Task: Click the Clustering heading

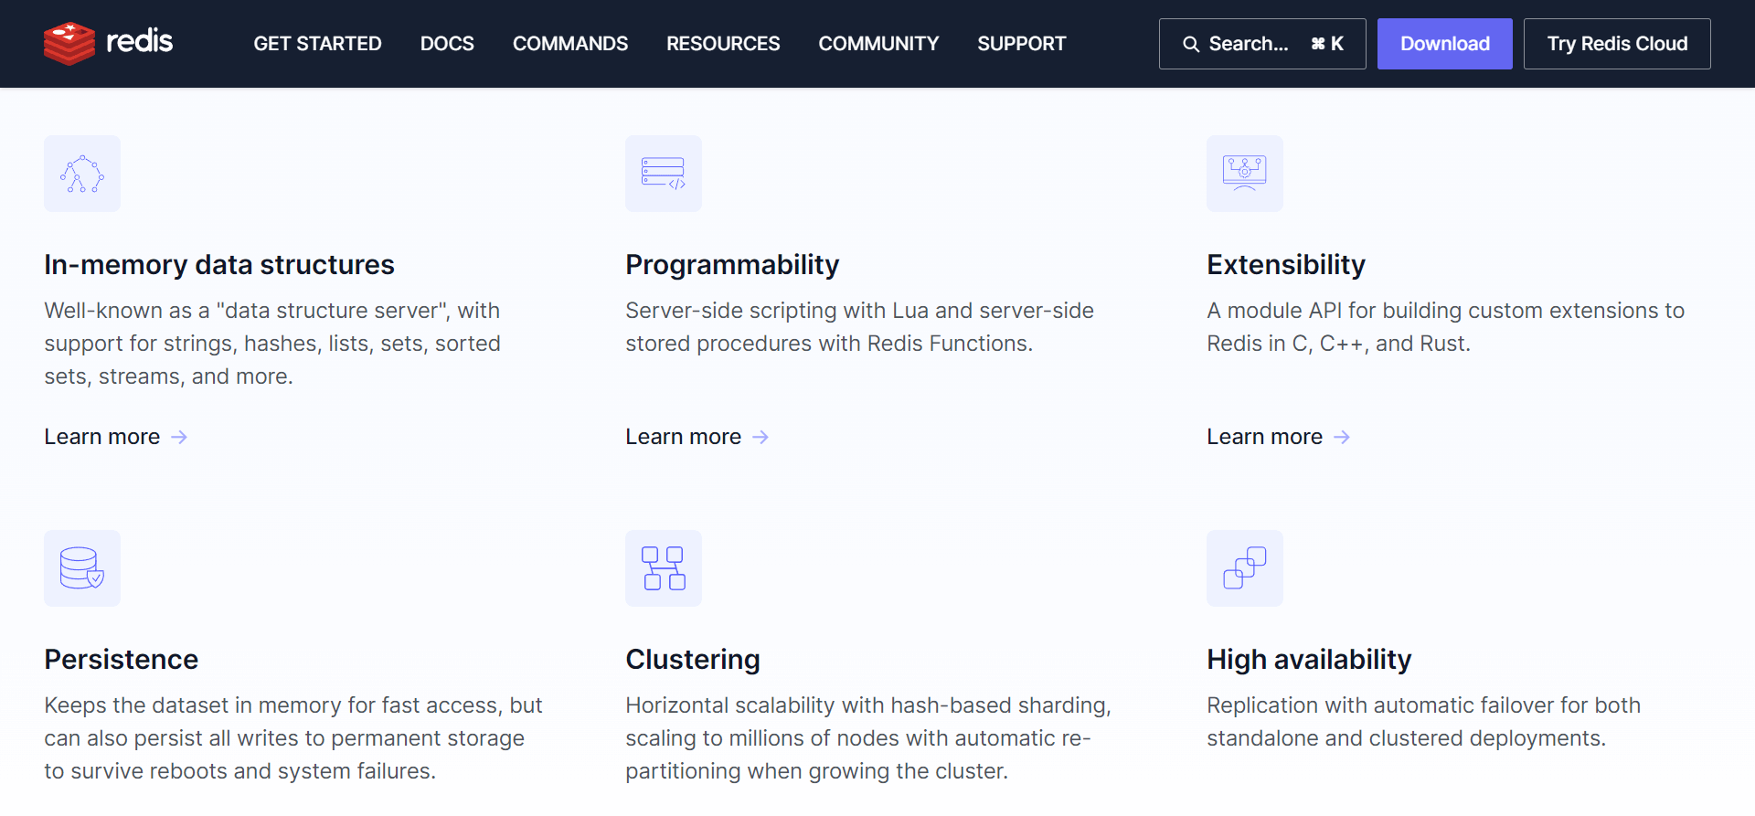Action: click(693, 660)
